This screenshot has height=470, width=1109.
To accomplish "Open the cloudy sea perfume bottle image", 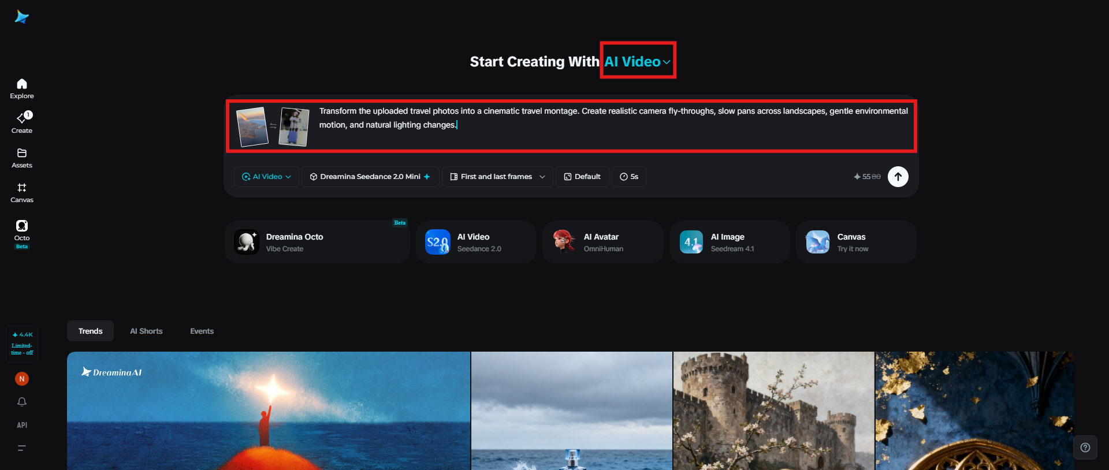I will 572,411.
